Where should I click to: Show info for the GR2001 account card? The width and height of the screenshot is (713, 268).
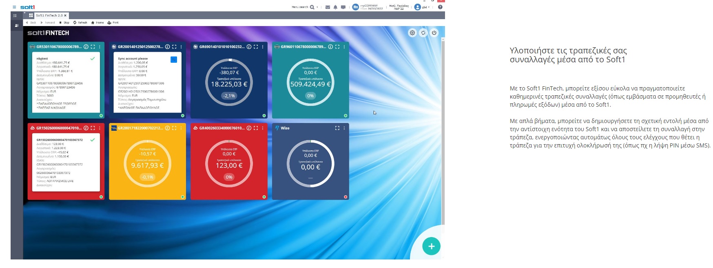click(x=168, y=47)
